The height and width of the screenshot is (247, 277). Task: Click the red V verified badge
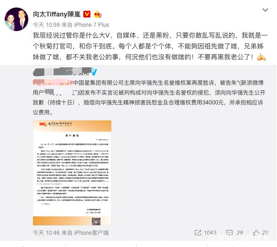click(x=87, y=14)
